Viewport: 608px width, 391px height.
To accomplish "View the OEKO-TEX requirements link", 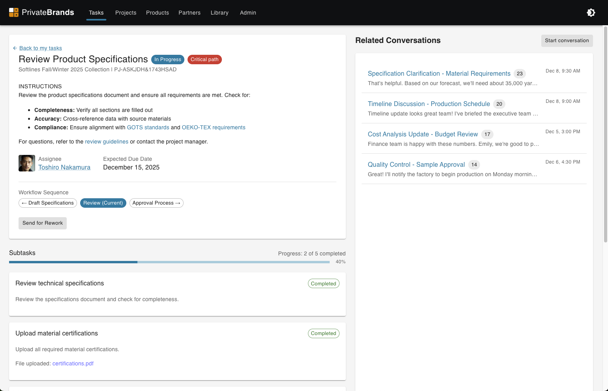I will coord(214,127).
